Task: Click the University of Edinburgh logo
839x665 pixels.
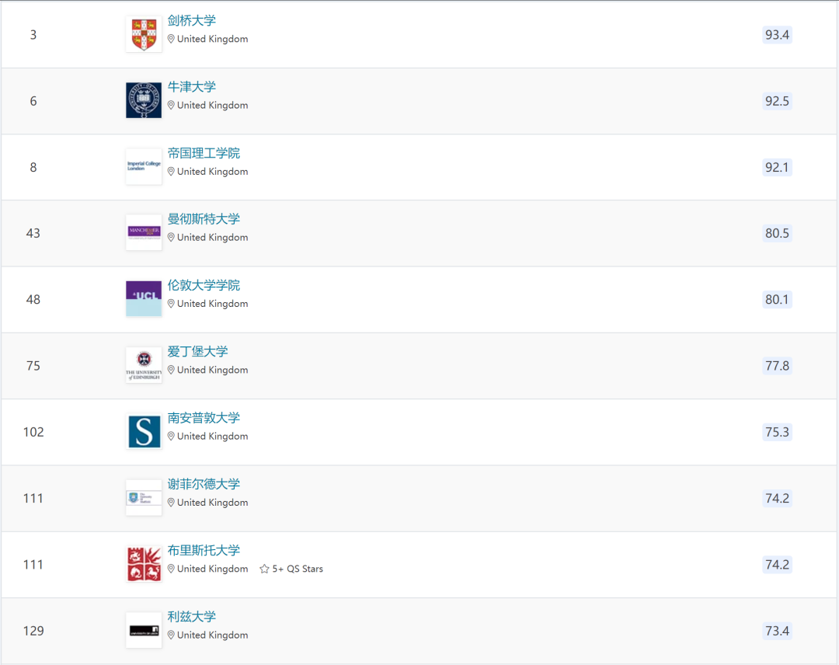Action: 144,365
